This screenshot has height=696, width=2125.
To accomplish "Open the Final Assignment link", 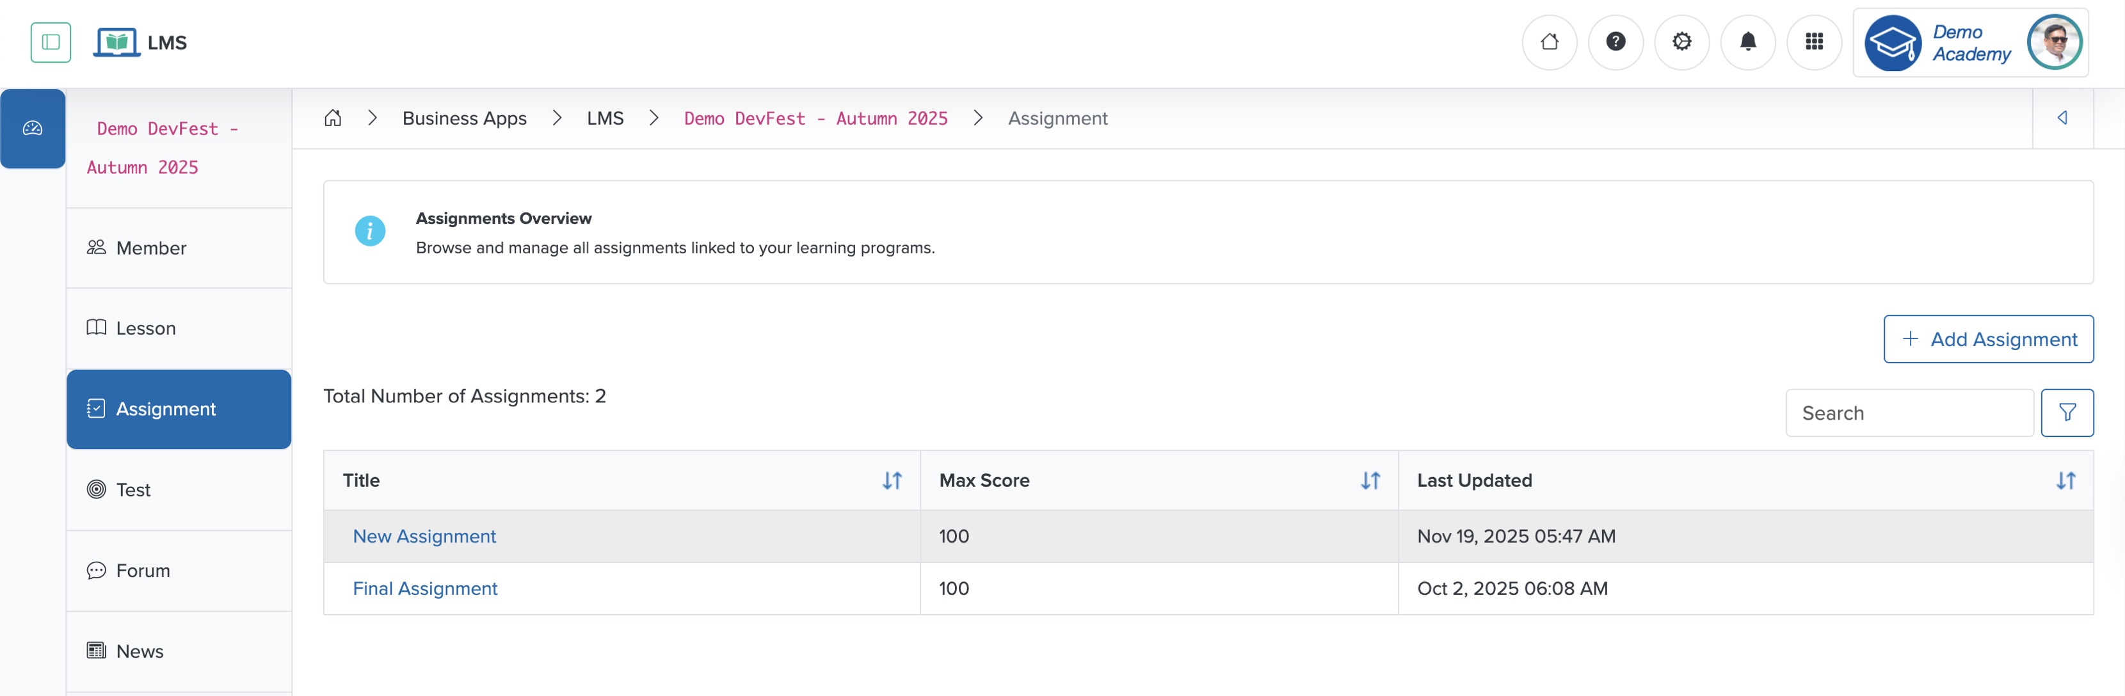I will (425, 589).
